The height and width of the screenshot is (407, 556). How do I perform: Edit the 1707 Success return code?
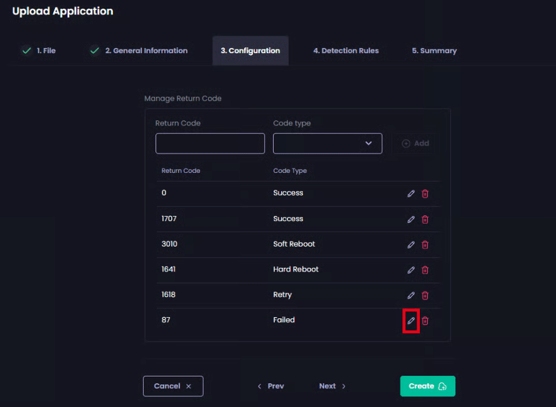[411, 219]
